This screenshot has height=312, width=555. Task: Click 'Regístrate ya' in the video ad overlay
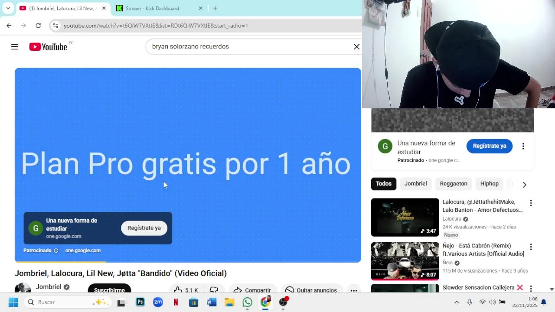(144, 228)
